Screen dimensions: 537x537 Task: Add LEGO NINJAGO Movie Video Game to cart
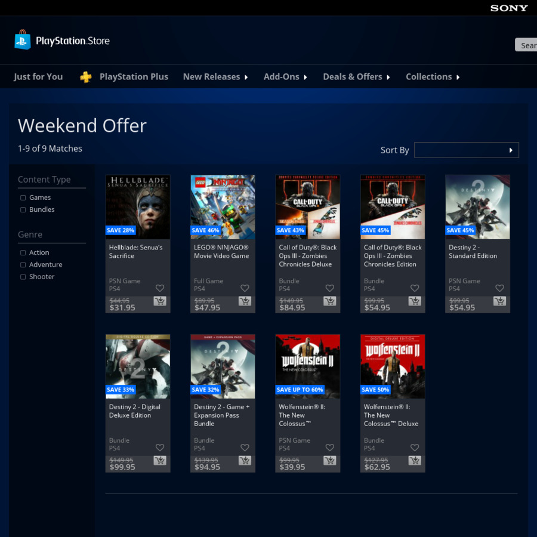(x=245, y=301)
